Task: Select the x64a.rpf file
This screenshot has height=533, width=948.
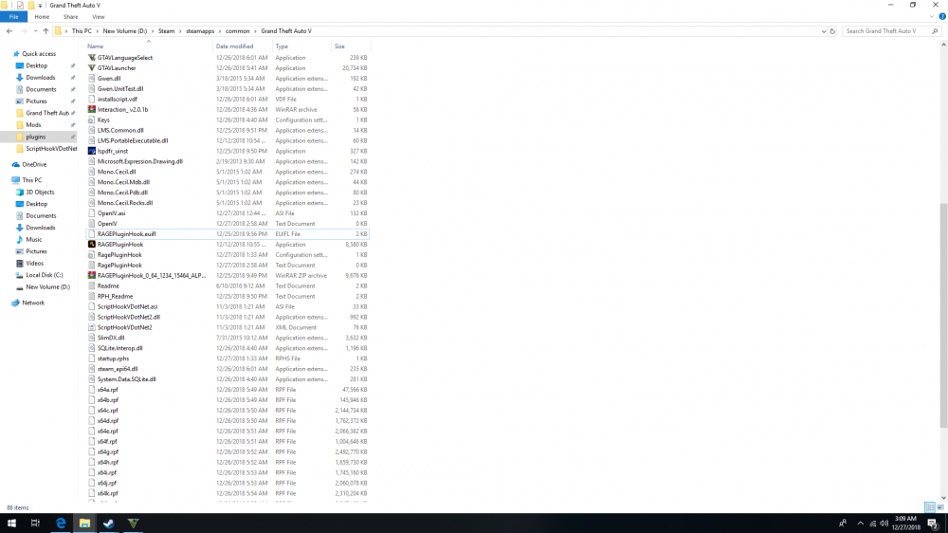Action: tap(108, 390)
